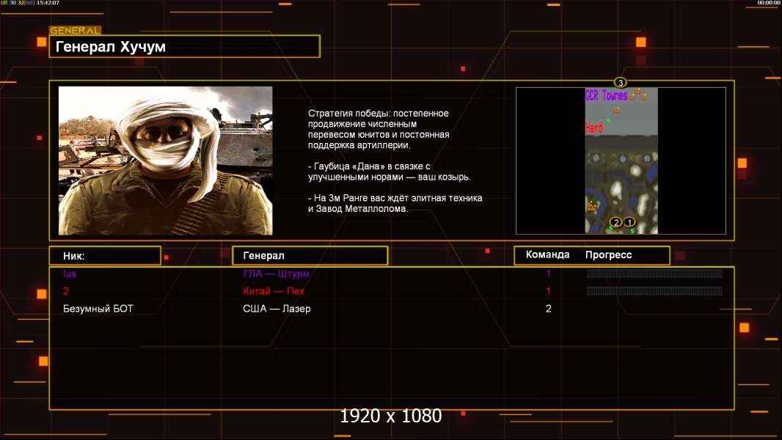Click the Генерал column header
The width and height of the screenshot is (782, 440).
click(x=310, y=256)
